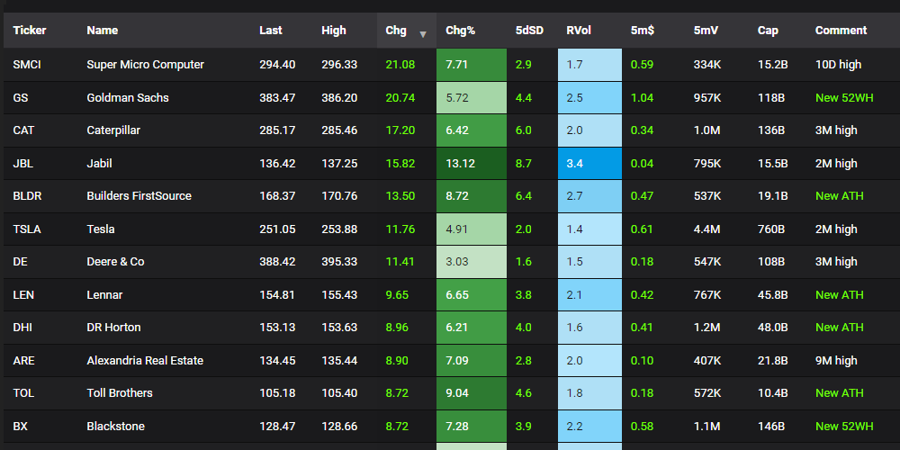The height and width of the screenshot is (450, 900).
Task: Select the Goldman Sachs name cell
Action: [128, 97]
